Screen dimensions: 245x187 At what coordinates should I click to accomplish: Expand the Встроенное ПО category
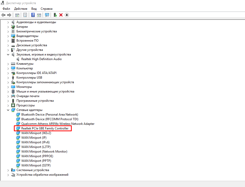(x=8, y=41)
